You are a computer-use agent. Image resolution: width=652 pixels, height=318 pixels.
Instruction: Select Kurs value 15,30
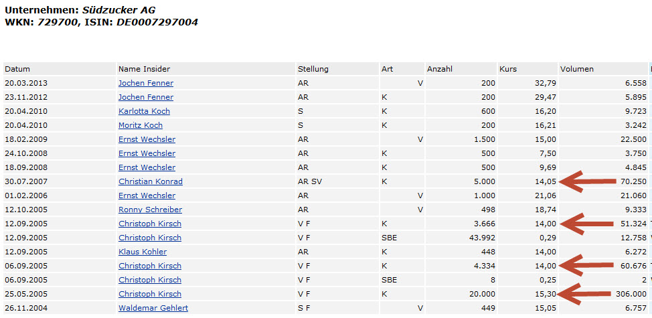545,294
